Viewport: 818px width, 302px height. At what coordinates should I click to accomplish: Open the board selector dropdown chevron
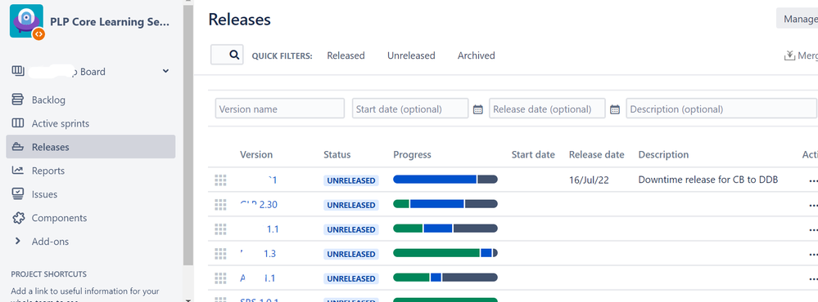pos(166,71)
